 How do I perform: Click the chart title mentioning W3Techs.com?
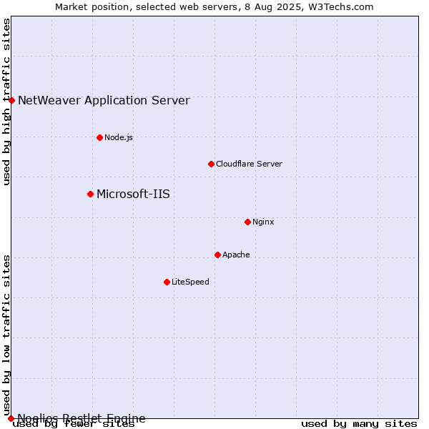[214, 7]
